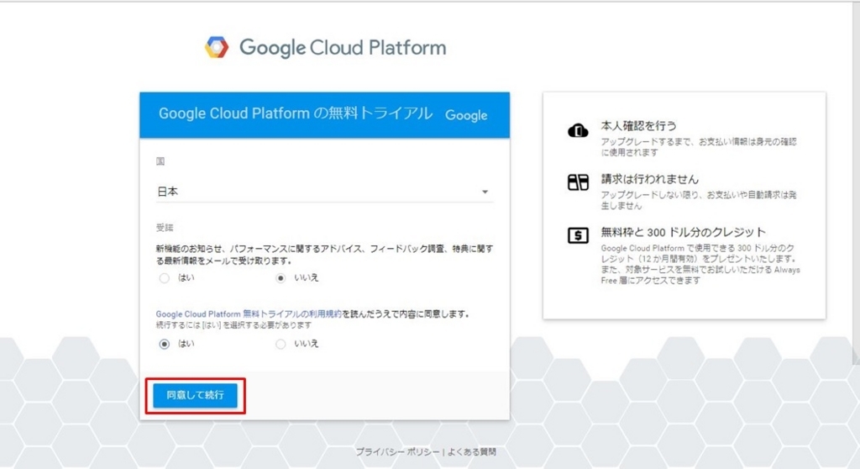This screenshot has width=860, height=469.
Task: Click the dollar icon beside 無料枠と 300 ドル分のクレジット
Action: pos(578,235)
